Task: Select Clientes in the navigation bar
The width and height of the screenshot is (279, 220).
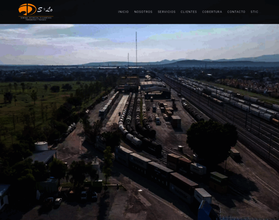Action: [189, 12]
